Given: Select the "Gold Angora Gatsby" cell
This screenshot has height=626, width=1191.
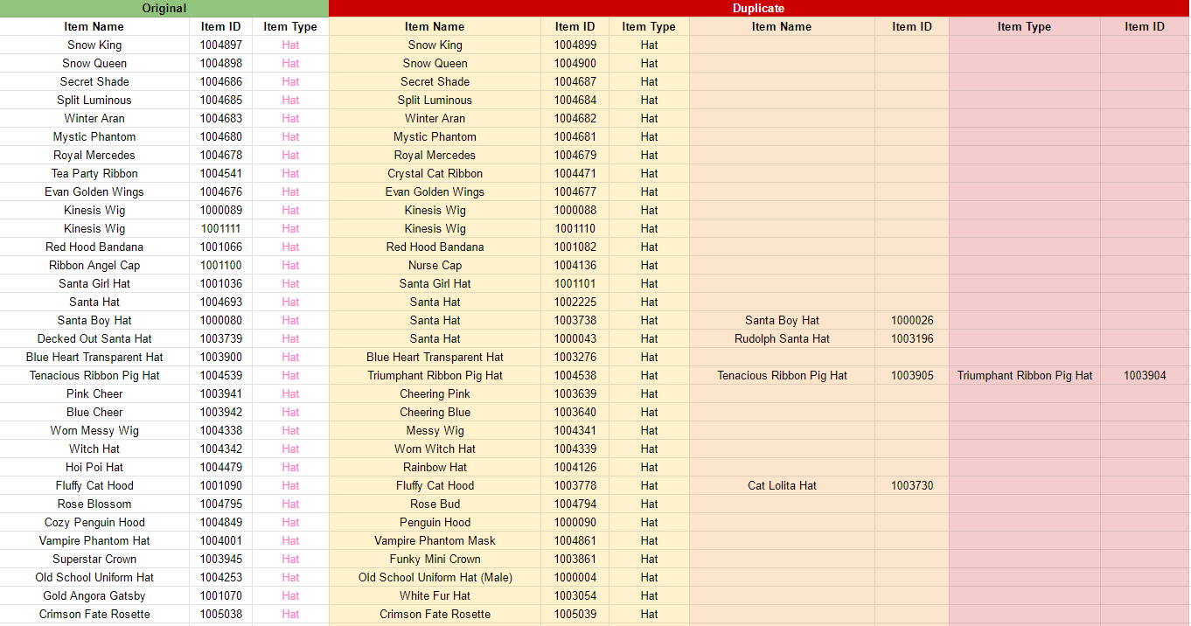Looking at the screenshot, I should tap(94, 595).
